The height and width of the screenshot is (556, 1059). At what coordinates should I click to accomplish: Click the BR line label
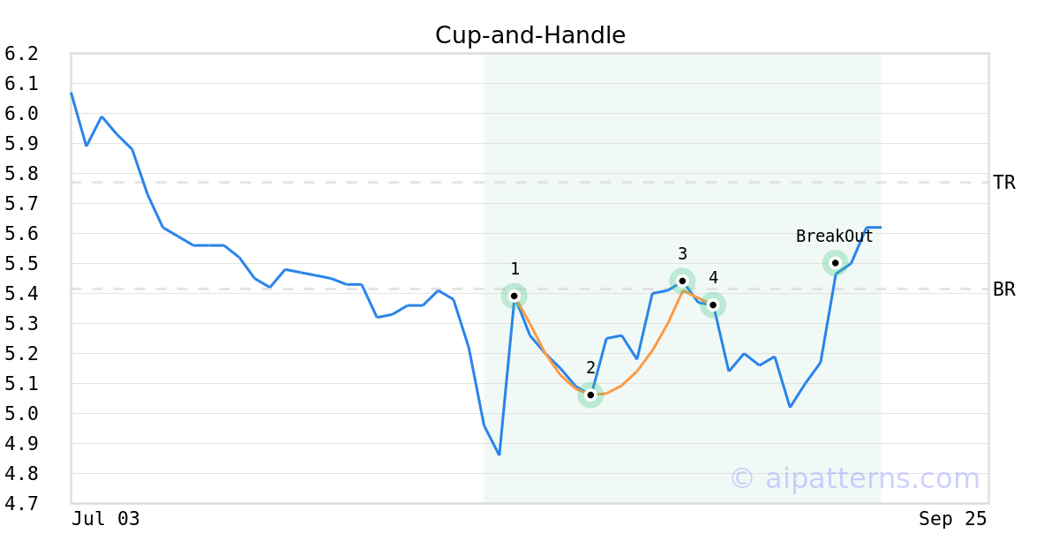point(1004,289)
